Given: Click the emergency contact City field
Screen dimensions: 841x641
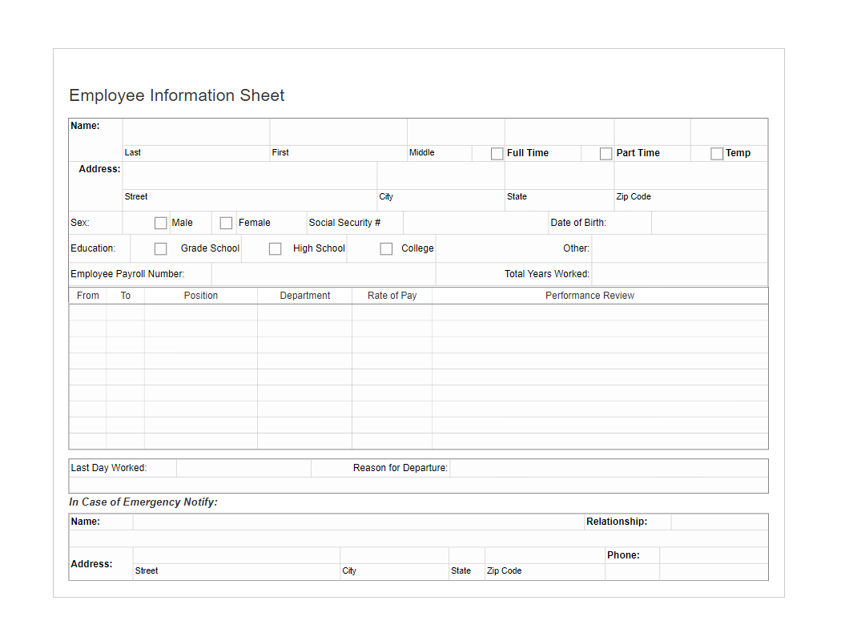Looking at the screenshot, I should point(395,556).
